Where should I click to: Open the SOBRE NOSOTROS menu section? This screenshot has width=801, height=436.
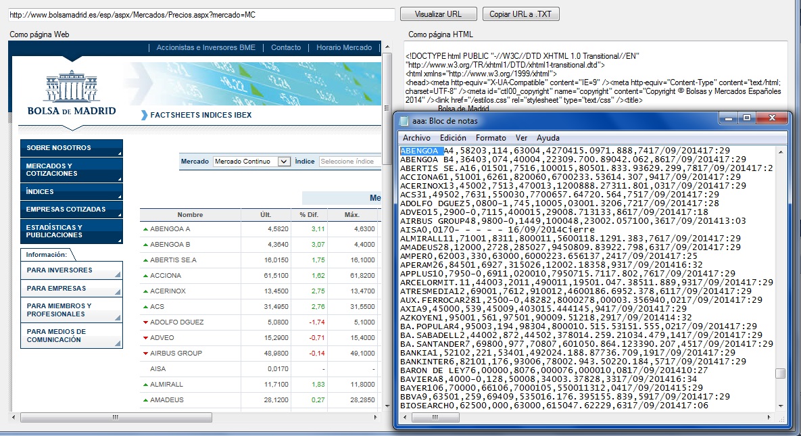point(72,148)
